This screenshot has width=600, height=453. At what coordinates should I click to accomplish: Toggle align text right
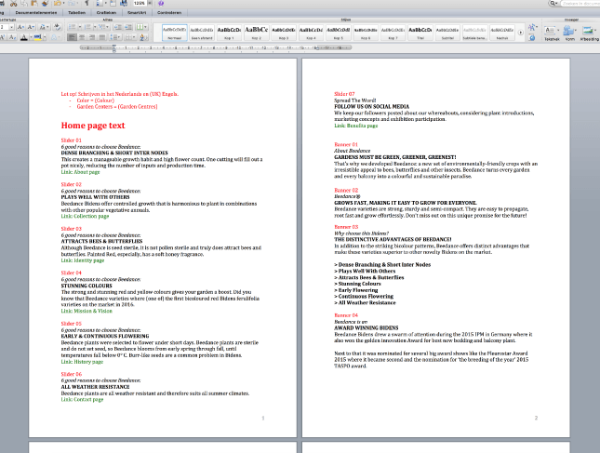[92, 37]
